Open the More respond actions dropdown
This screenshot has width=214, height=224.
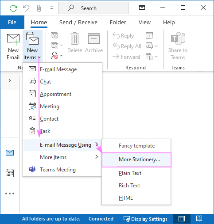pyautogui.click(x=152, y=57)
